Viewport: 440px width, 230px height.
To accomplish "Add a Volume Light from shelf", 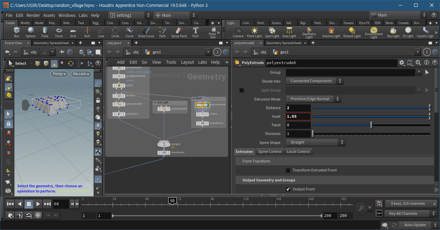I will pyautogui.click(x=331, y=32).
